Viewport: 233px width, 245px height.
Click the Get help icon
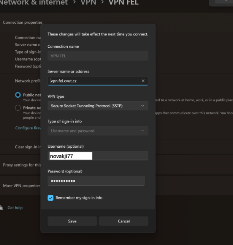(1, 208)
